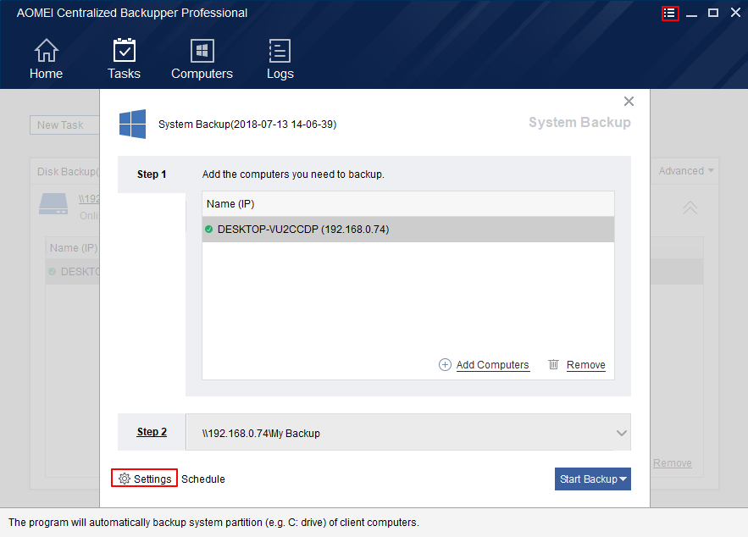Select DESKTOP-VU2CCDP (192.168.0.74) row
This screenshot has width=748, height=537.
(x=407, y=230)
